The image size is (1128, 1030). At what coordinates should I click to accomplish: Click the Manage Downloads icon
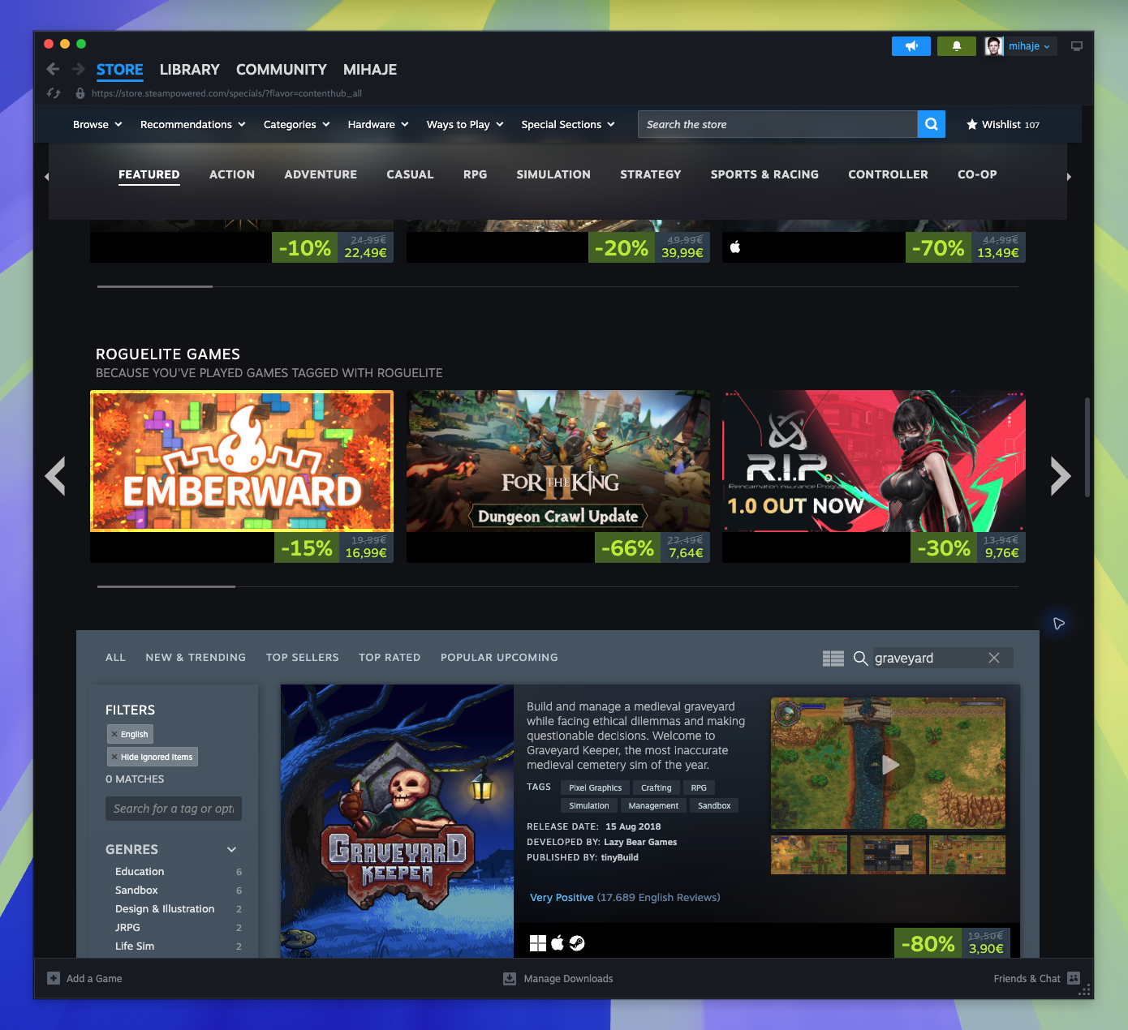tap(510, 979)
